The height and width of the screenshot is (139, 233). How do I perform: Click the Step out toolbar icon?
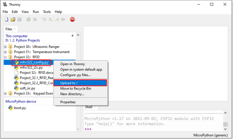(x=57, y=19)
